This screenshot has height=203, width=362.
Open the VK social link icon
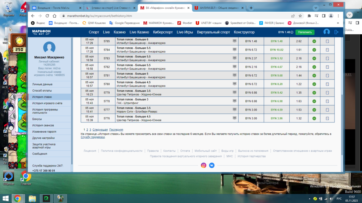[212, 165]
